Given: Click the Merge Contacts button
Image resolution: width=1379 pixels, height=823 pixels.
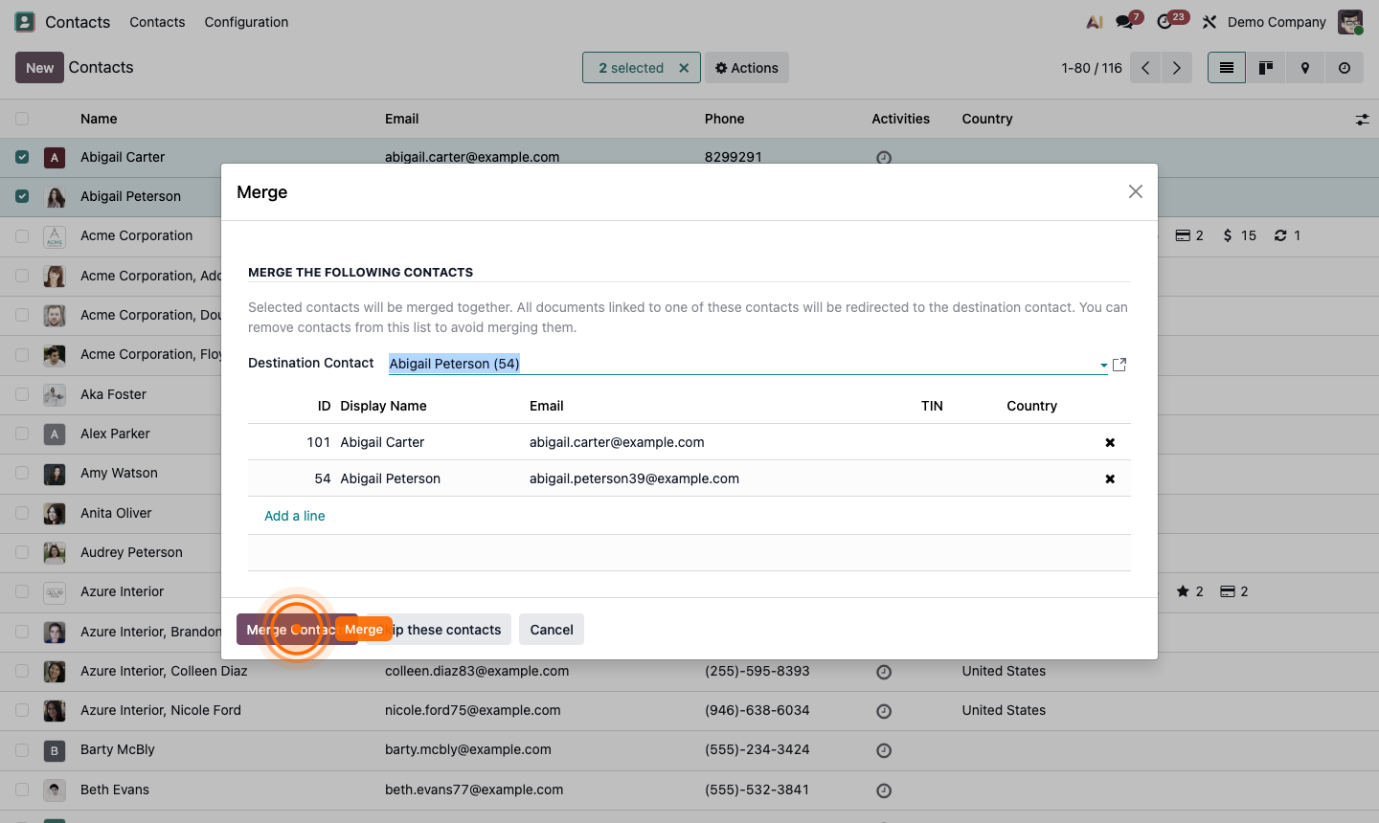Looking at the screenshot, I should (297, 629).
